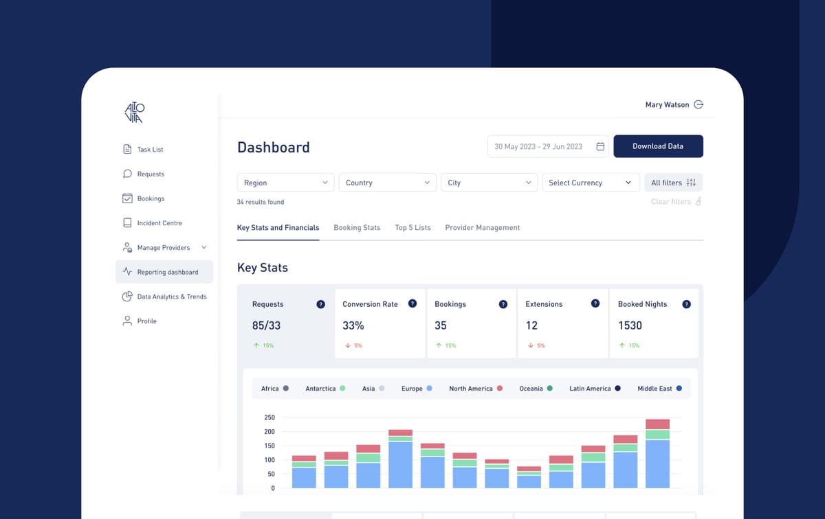Viewport: 825px width, 519px height.
Task: Switch to the Booking Stats tab
Action: [x=357, y=228]
